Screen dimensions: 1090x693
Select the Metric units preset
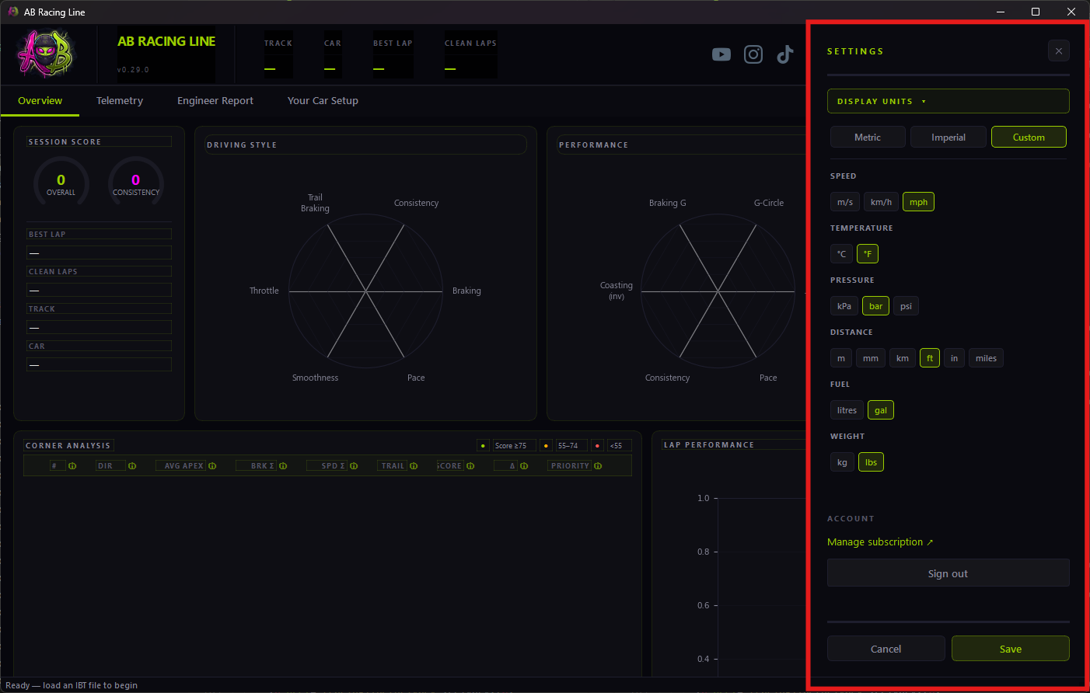click(x=868, y=137)
